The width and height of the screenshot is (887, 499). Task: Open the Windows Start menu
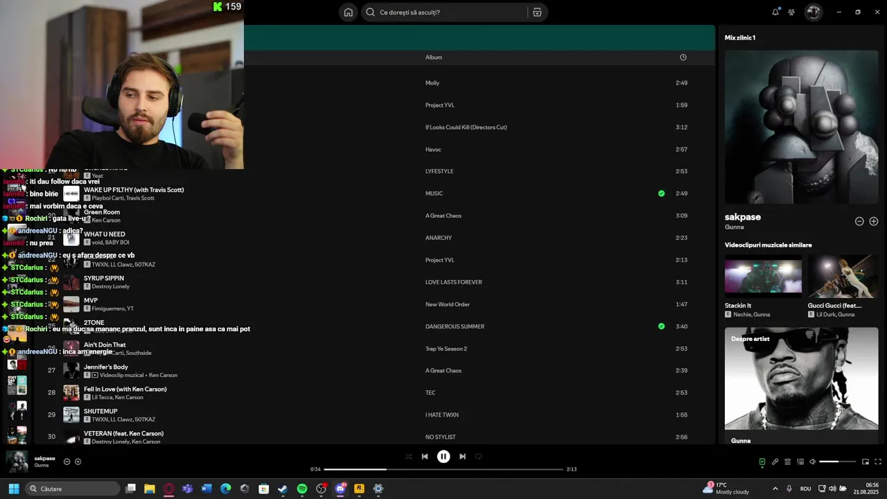coord(14,489)
